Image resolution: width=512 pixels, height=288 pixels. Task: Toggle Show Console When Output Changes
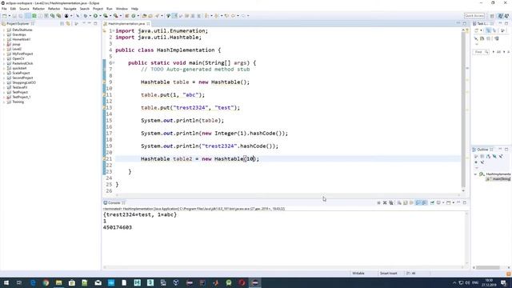click(x=418, y=202)
